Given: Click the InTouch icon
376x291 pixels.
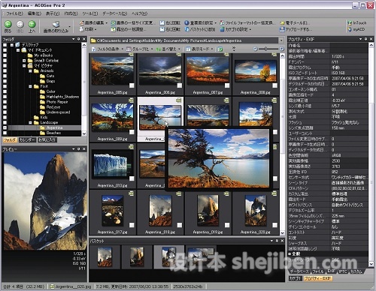Looking at the screenshot, I should coord(350,22).
